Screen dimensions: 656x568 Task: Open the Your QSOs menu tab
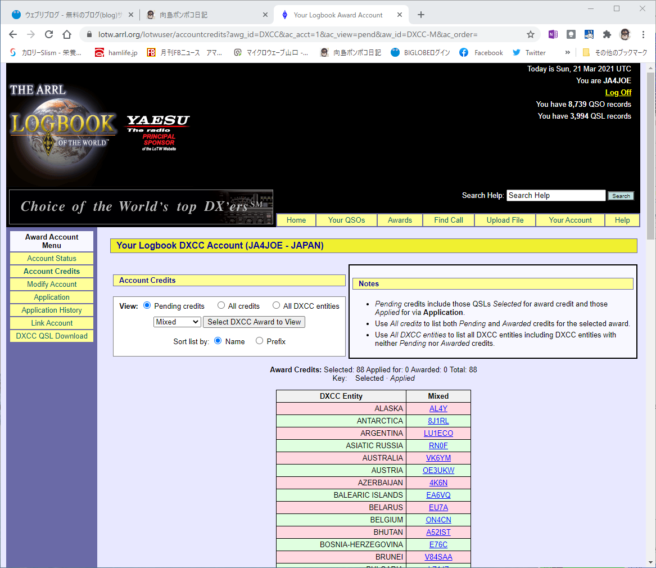pos(346,220)
